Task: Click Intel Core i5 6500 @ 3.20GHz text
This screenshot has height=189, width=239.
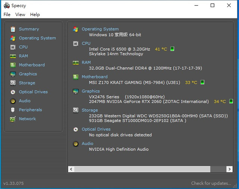Action: [119, 49]
